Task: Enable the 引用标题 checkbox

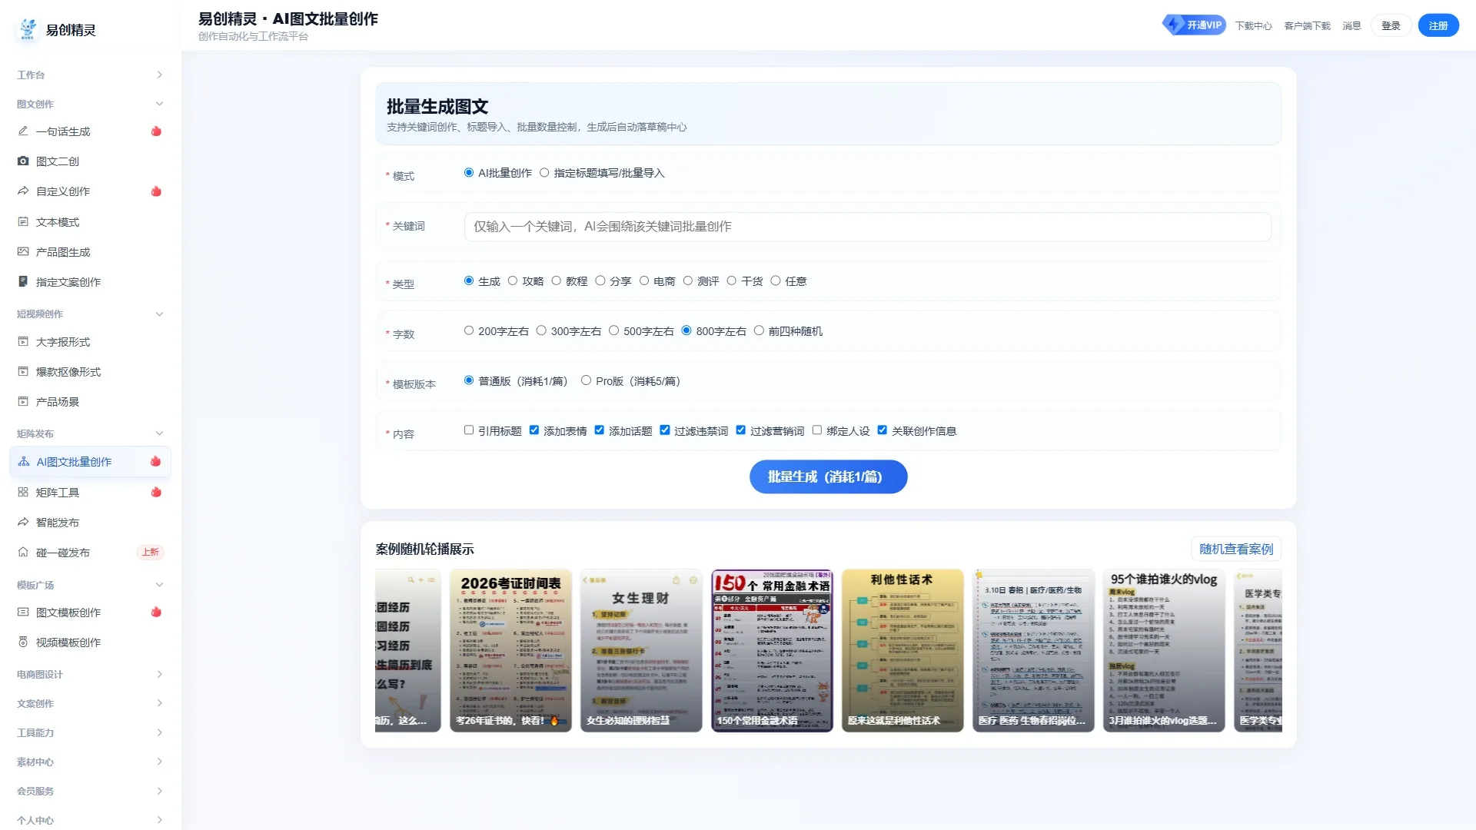Action: pyautogui.click(x=469, y=431)
